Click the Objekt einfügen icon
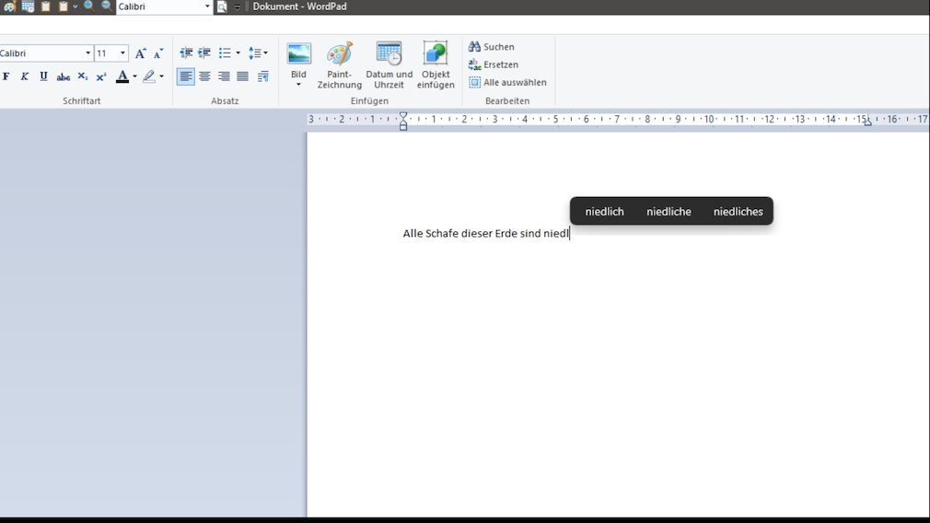The image size is (930, 523). click(x=436, y=64)
